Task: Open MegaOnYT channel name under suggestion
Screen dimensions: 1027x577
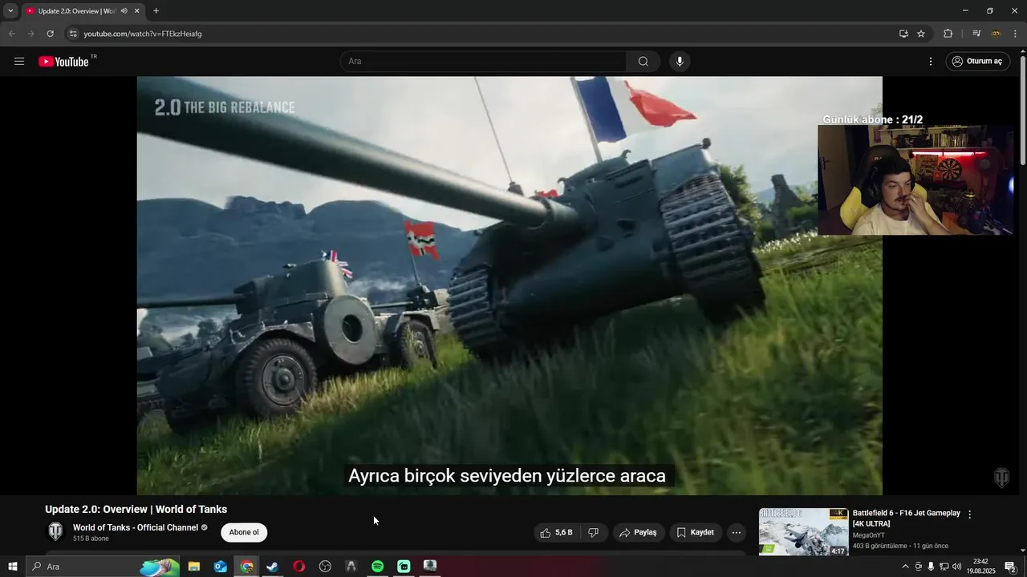Action: pos(869,535)
